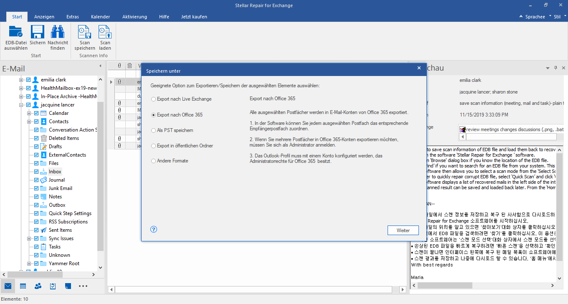
Task: Uncheck the Inbox folder checkbox
Action: click(36, 172)
